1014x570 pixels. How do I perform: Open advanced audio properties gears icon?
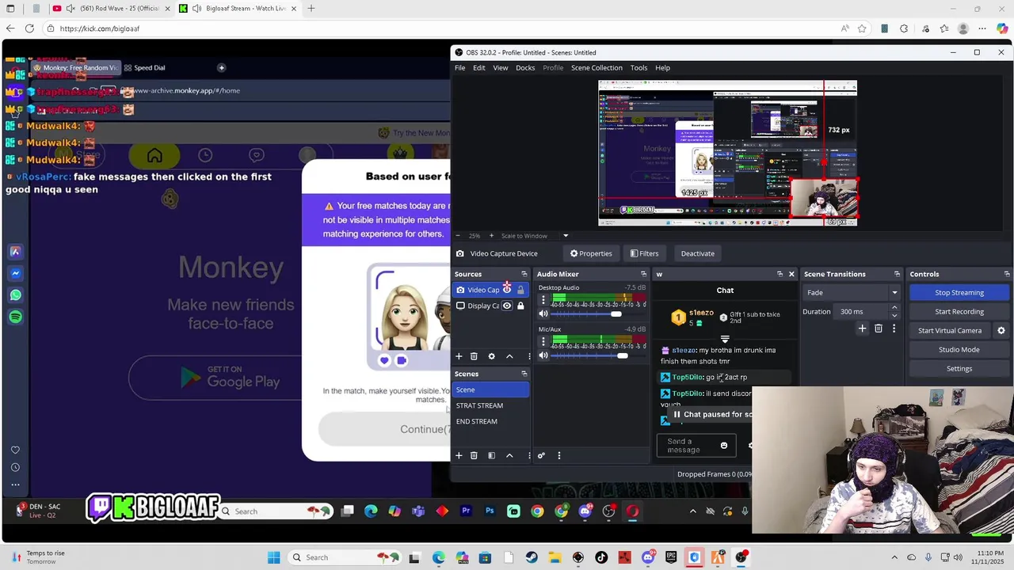pos(541,455)
